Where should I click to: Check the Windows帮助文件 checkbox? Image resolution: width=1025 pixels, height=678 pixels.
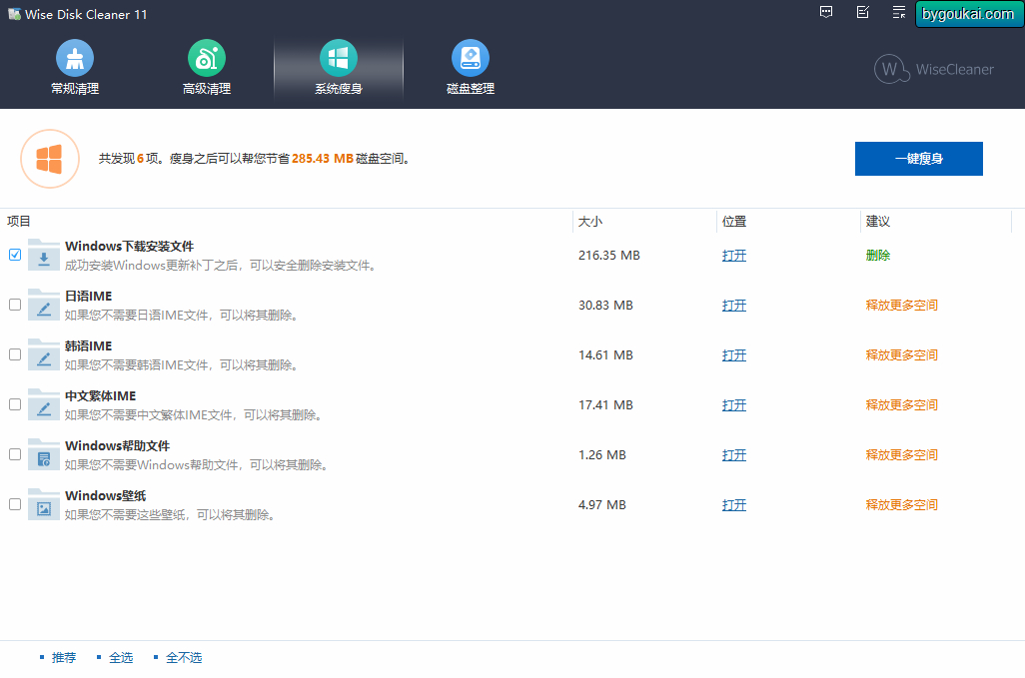(15, 454)
